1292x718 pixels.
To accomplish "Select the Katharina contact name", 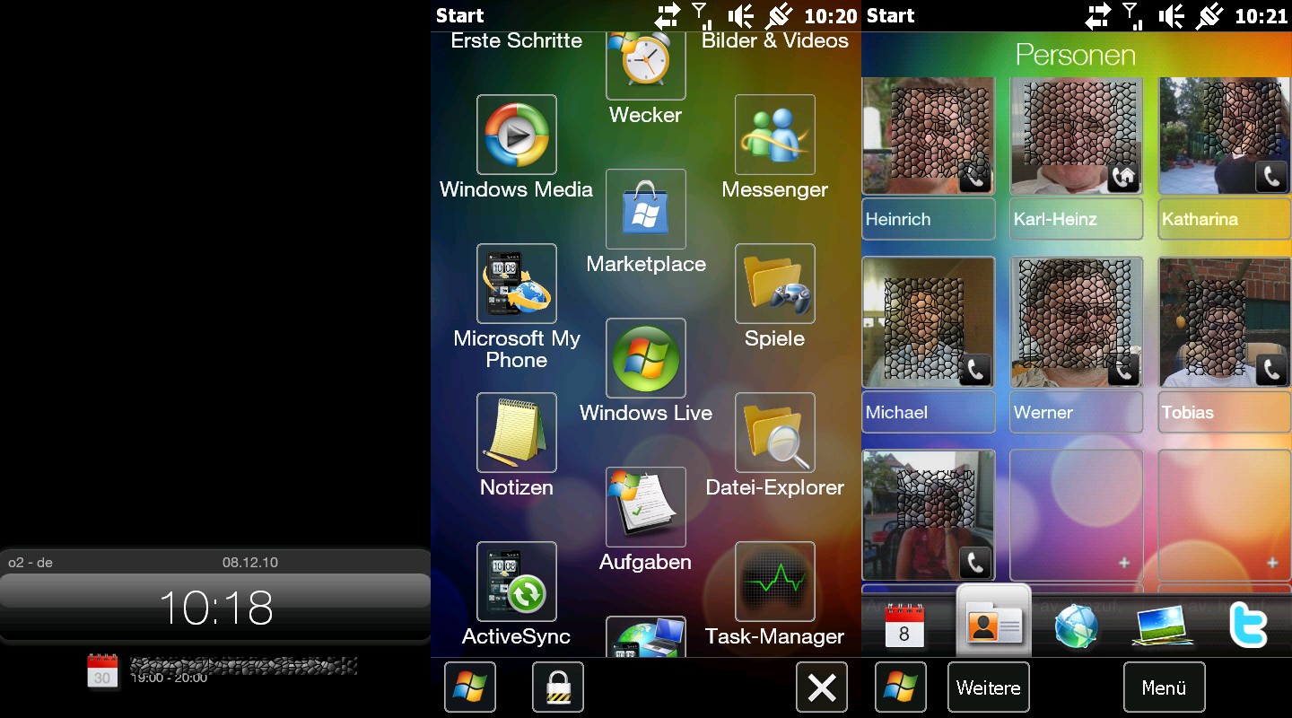I will tap(1225, 219).
